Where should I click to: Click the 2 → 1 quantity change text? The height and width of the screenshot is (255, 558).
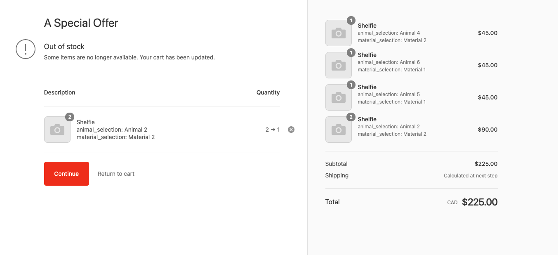273,130
